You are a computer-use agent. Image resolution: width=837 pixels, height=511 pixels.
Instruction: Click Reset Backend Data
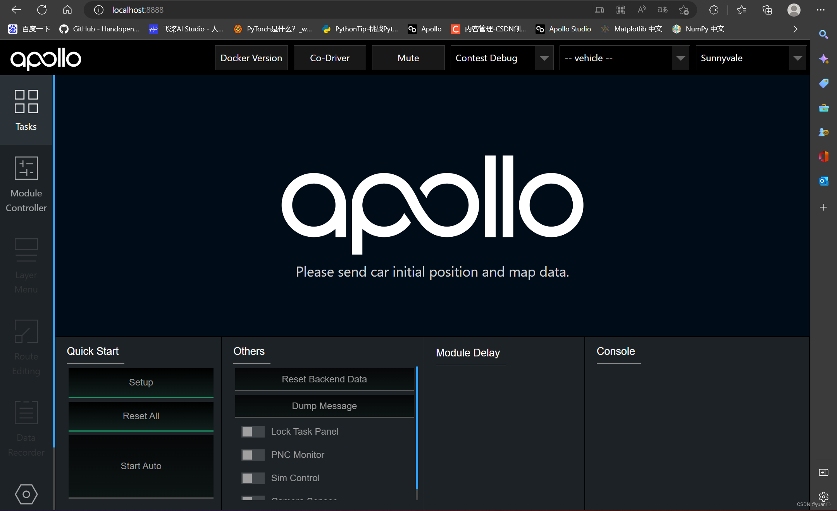324,379
